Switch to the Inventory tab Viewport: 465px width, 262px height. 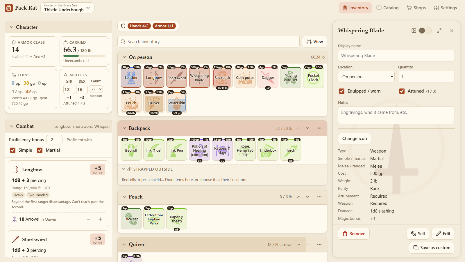pyautogui.click(x=355, y=8)
